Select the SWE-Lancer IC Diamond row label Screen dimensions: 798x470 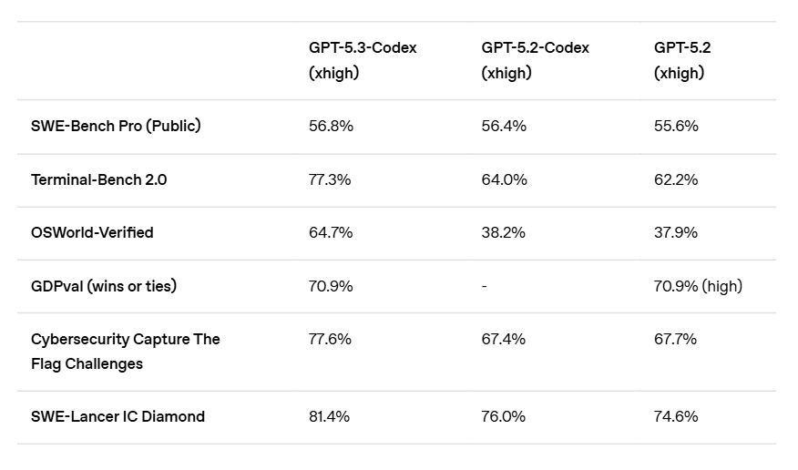(118, 416)
